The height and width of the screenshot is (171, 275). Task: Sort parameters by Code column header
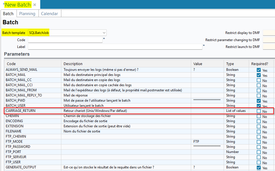point(11,64)
